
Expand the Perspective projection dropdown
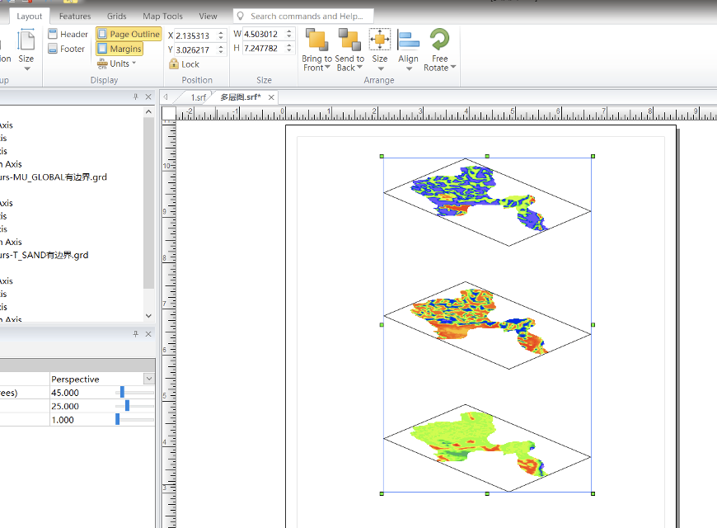[148, 379]
